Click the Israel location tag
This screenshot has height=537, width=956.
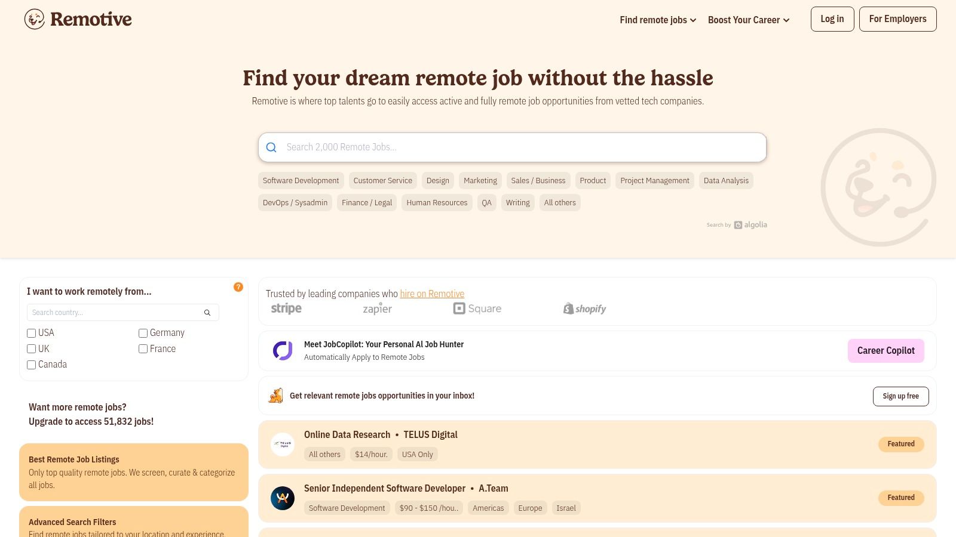566,508
